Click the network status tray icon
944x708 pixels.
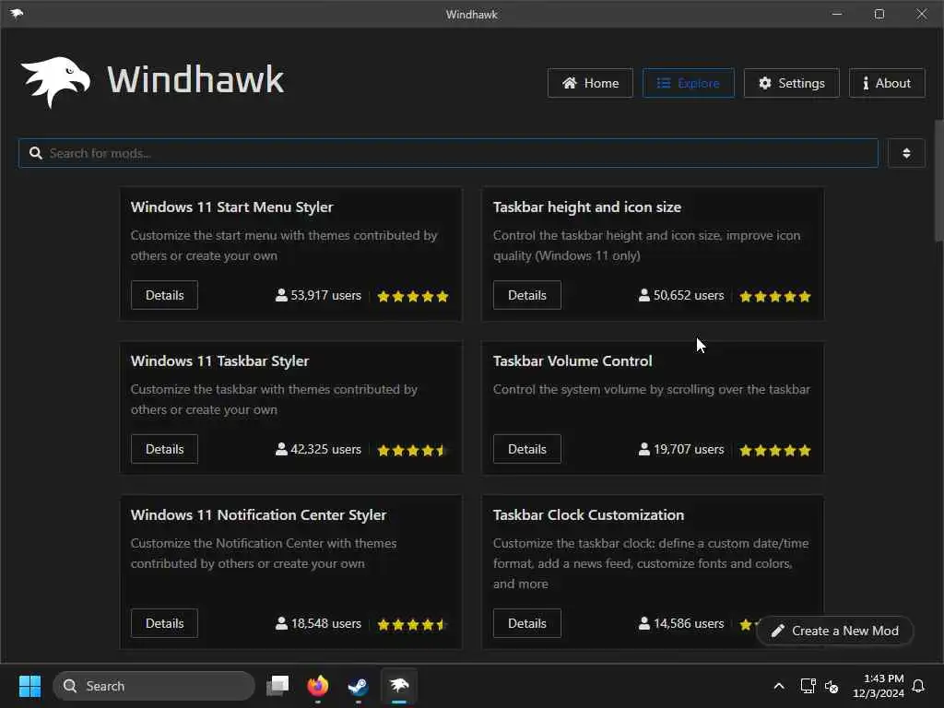808,686
